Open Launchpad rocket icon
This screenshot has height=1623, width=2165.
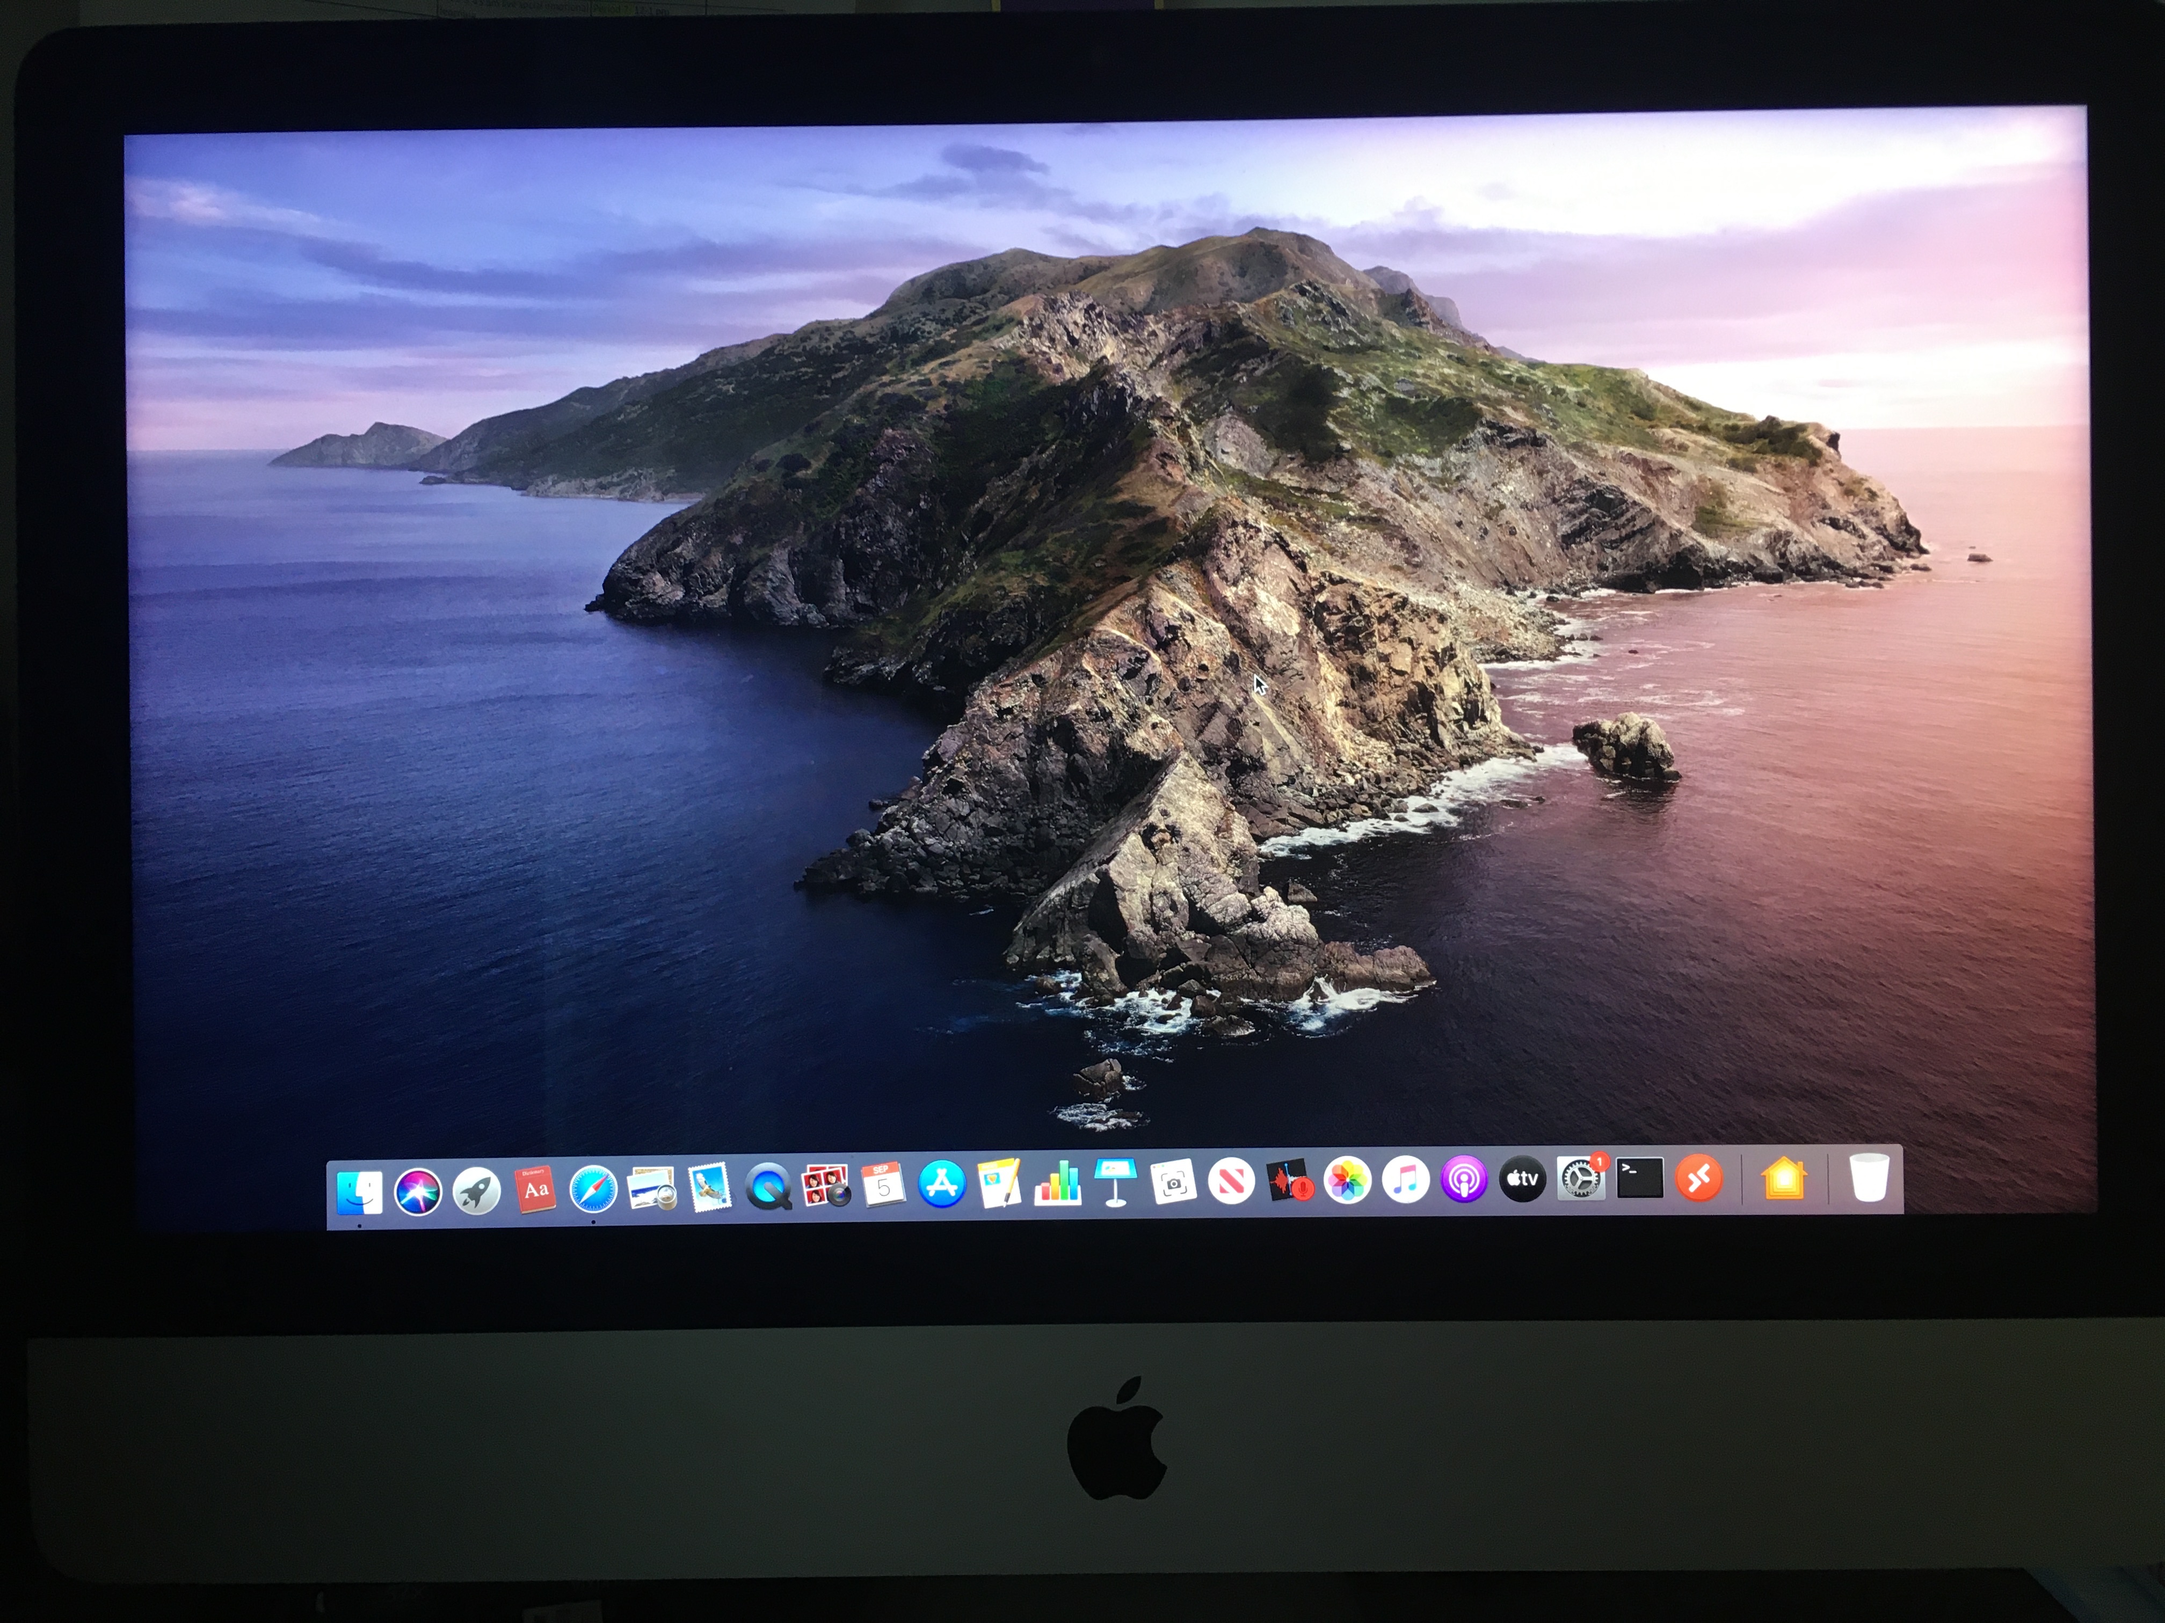tap(477, 1191)
